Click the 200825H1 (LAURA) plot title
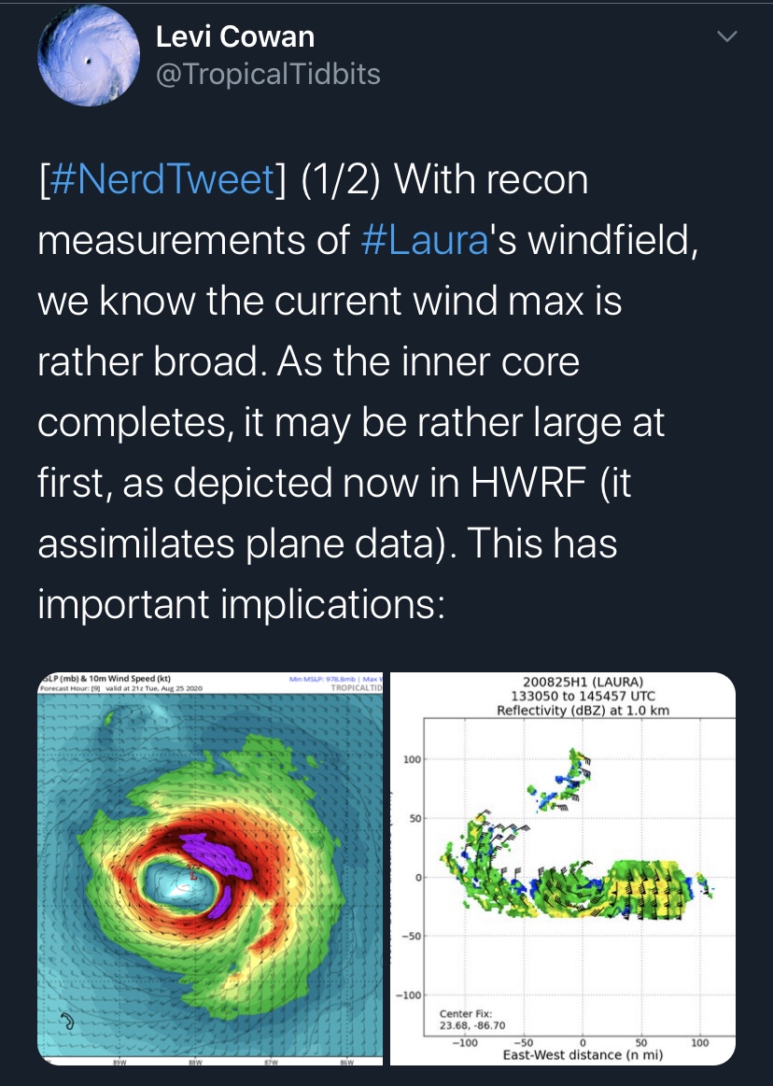 (x=583, y=682)
